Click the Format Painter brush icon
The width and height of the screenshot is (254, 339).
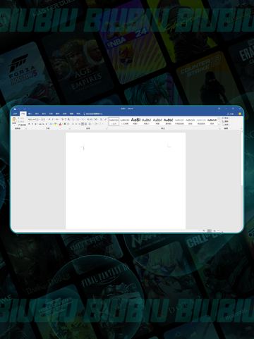(x=19, y=125)
